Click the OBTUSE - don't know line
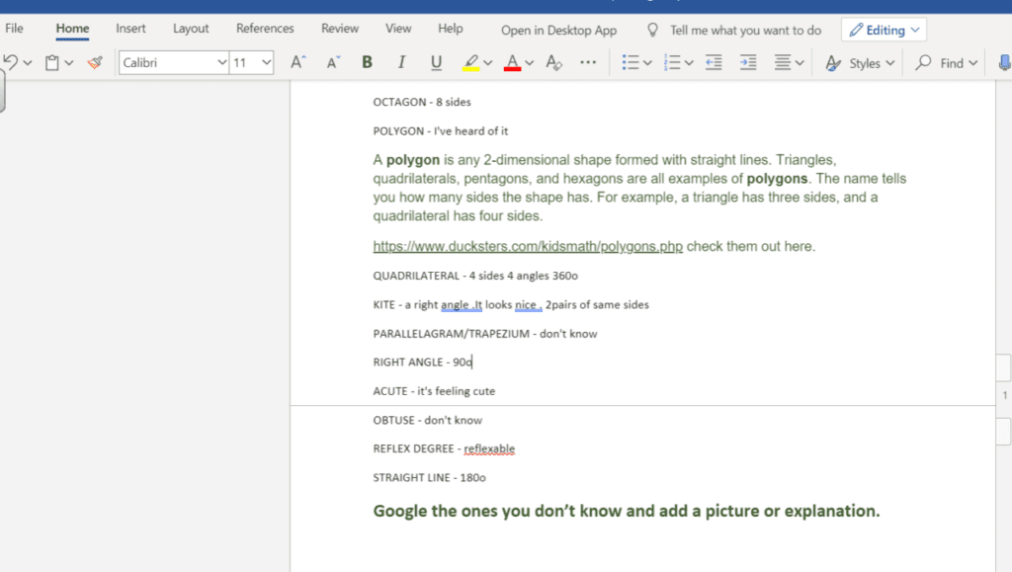The width and height of the screenshot is (1012, 572). 427,420
